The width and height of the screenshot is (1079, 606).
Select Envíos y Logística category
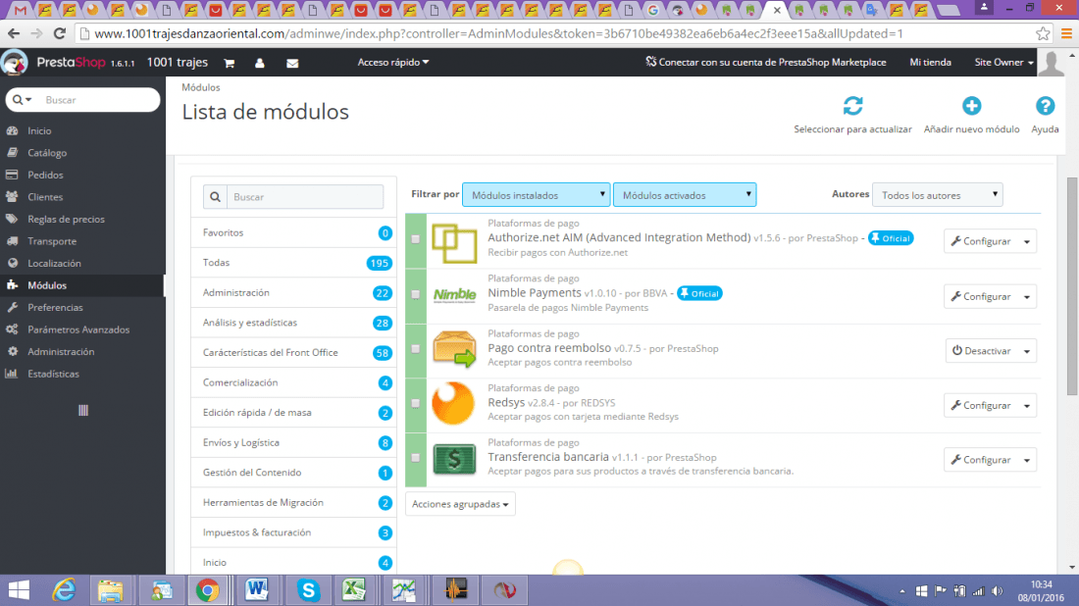[294, 442]
